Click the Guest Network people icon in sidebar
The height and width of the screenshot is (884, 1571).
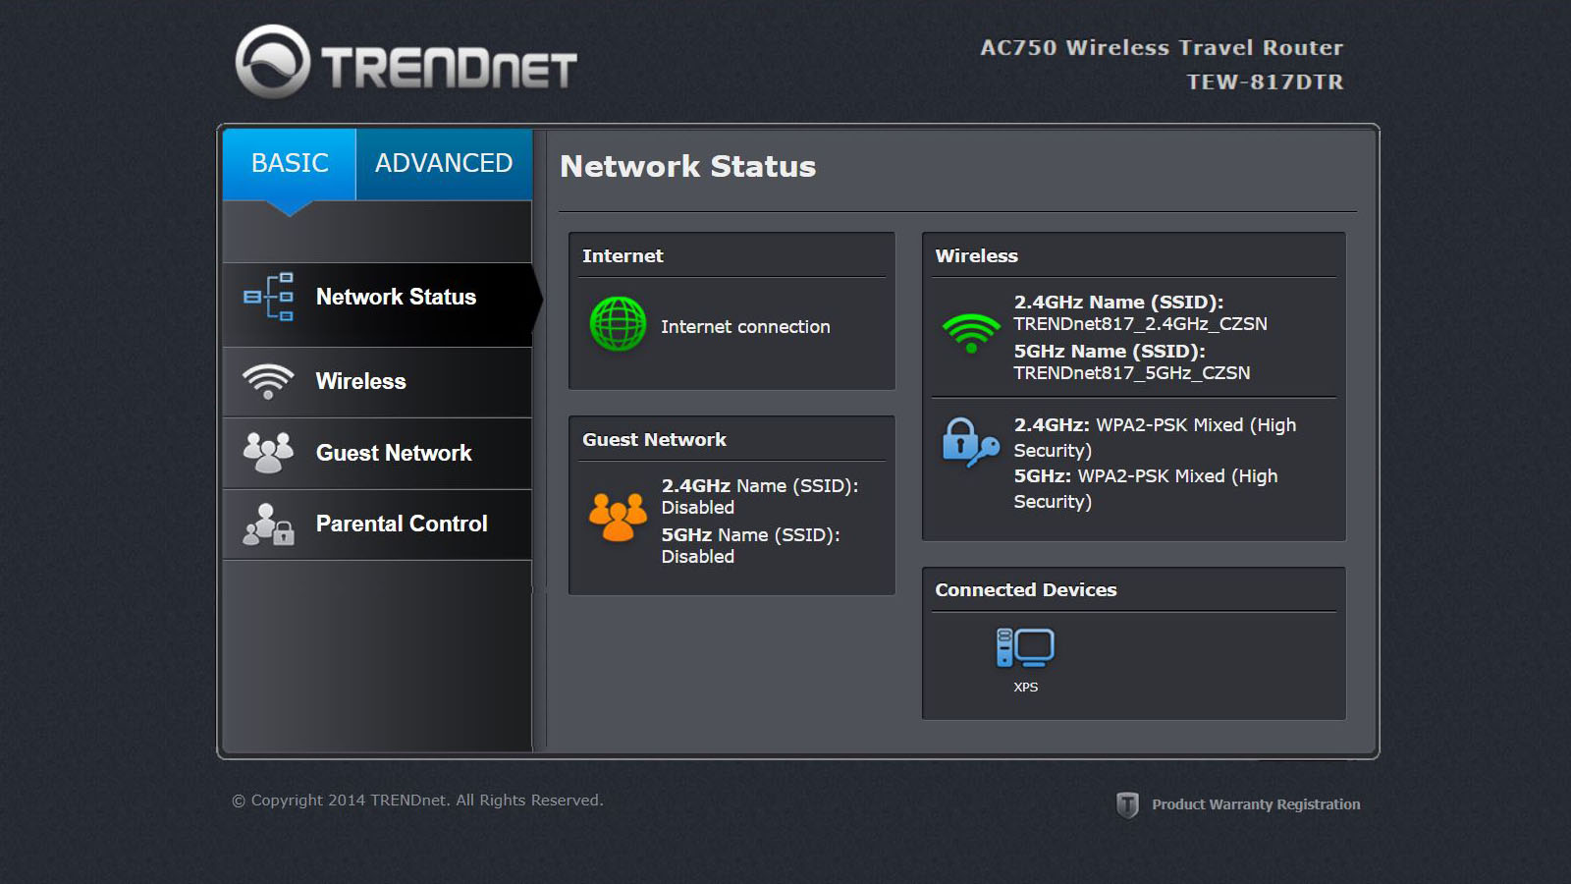coord(268,453)
